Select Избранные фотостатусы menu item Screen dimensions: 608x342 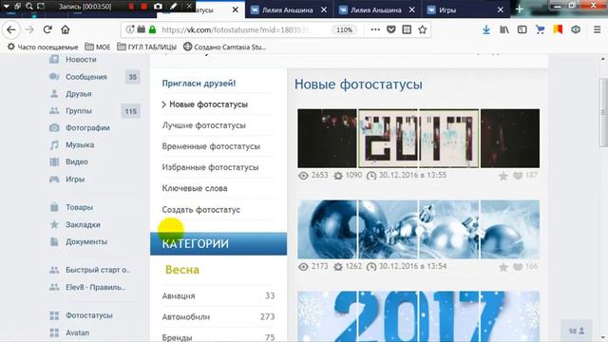click(x=210, y=167)
